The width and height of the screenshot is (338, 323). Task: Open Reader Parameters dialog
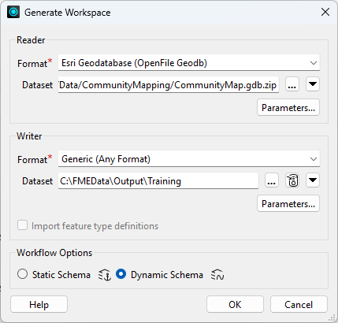click(288, 107)
